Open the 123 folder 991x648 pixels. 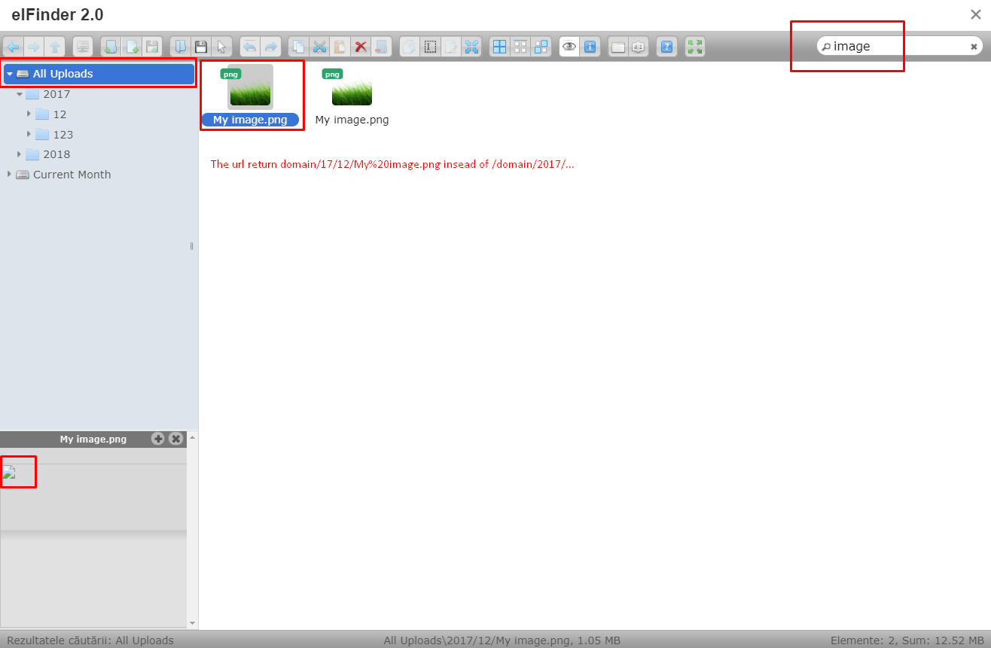coord(63,134)
